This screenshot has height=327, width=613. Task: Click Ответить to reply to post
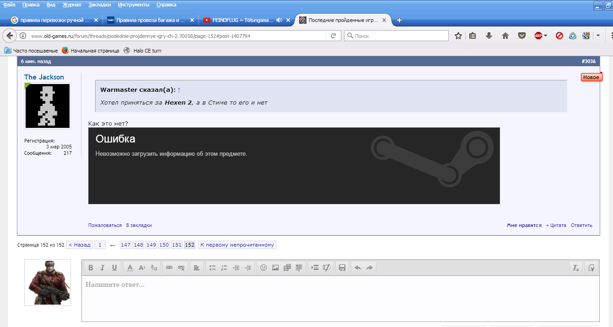[x=581, y=225]
